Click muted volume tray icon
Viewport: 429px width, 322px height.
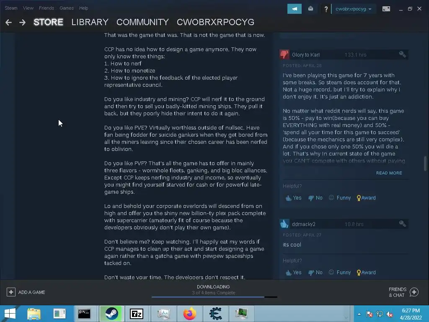click(x=389, y=314)
